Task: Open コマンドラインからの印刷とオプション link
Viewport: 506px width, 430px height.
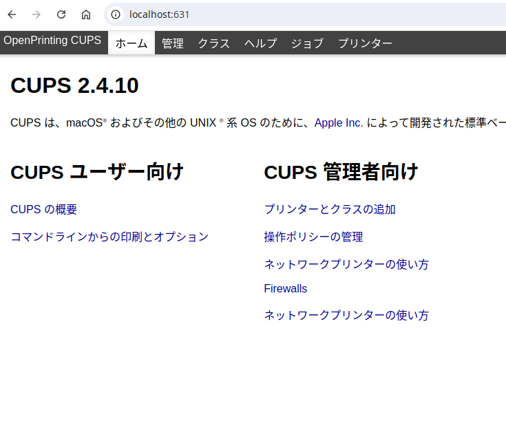Action: [109, 237]
